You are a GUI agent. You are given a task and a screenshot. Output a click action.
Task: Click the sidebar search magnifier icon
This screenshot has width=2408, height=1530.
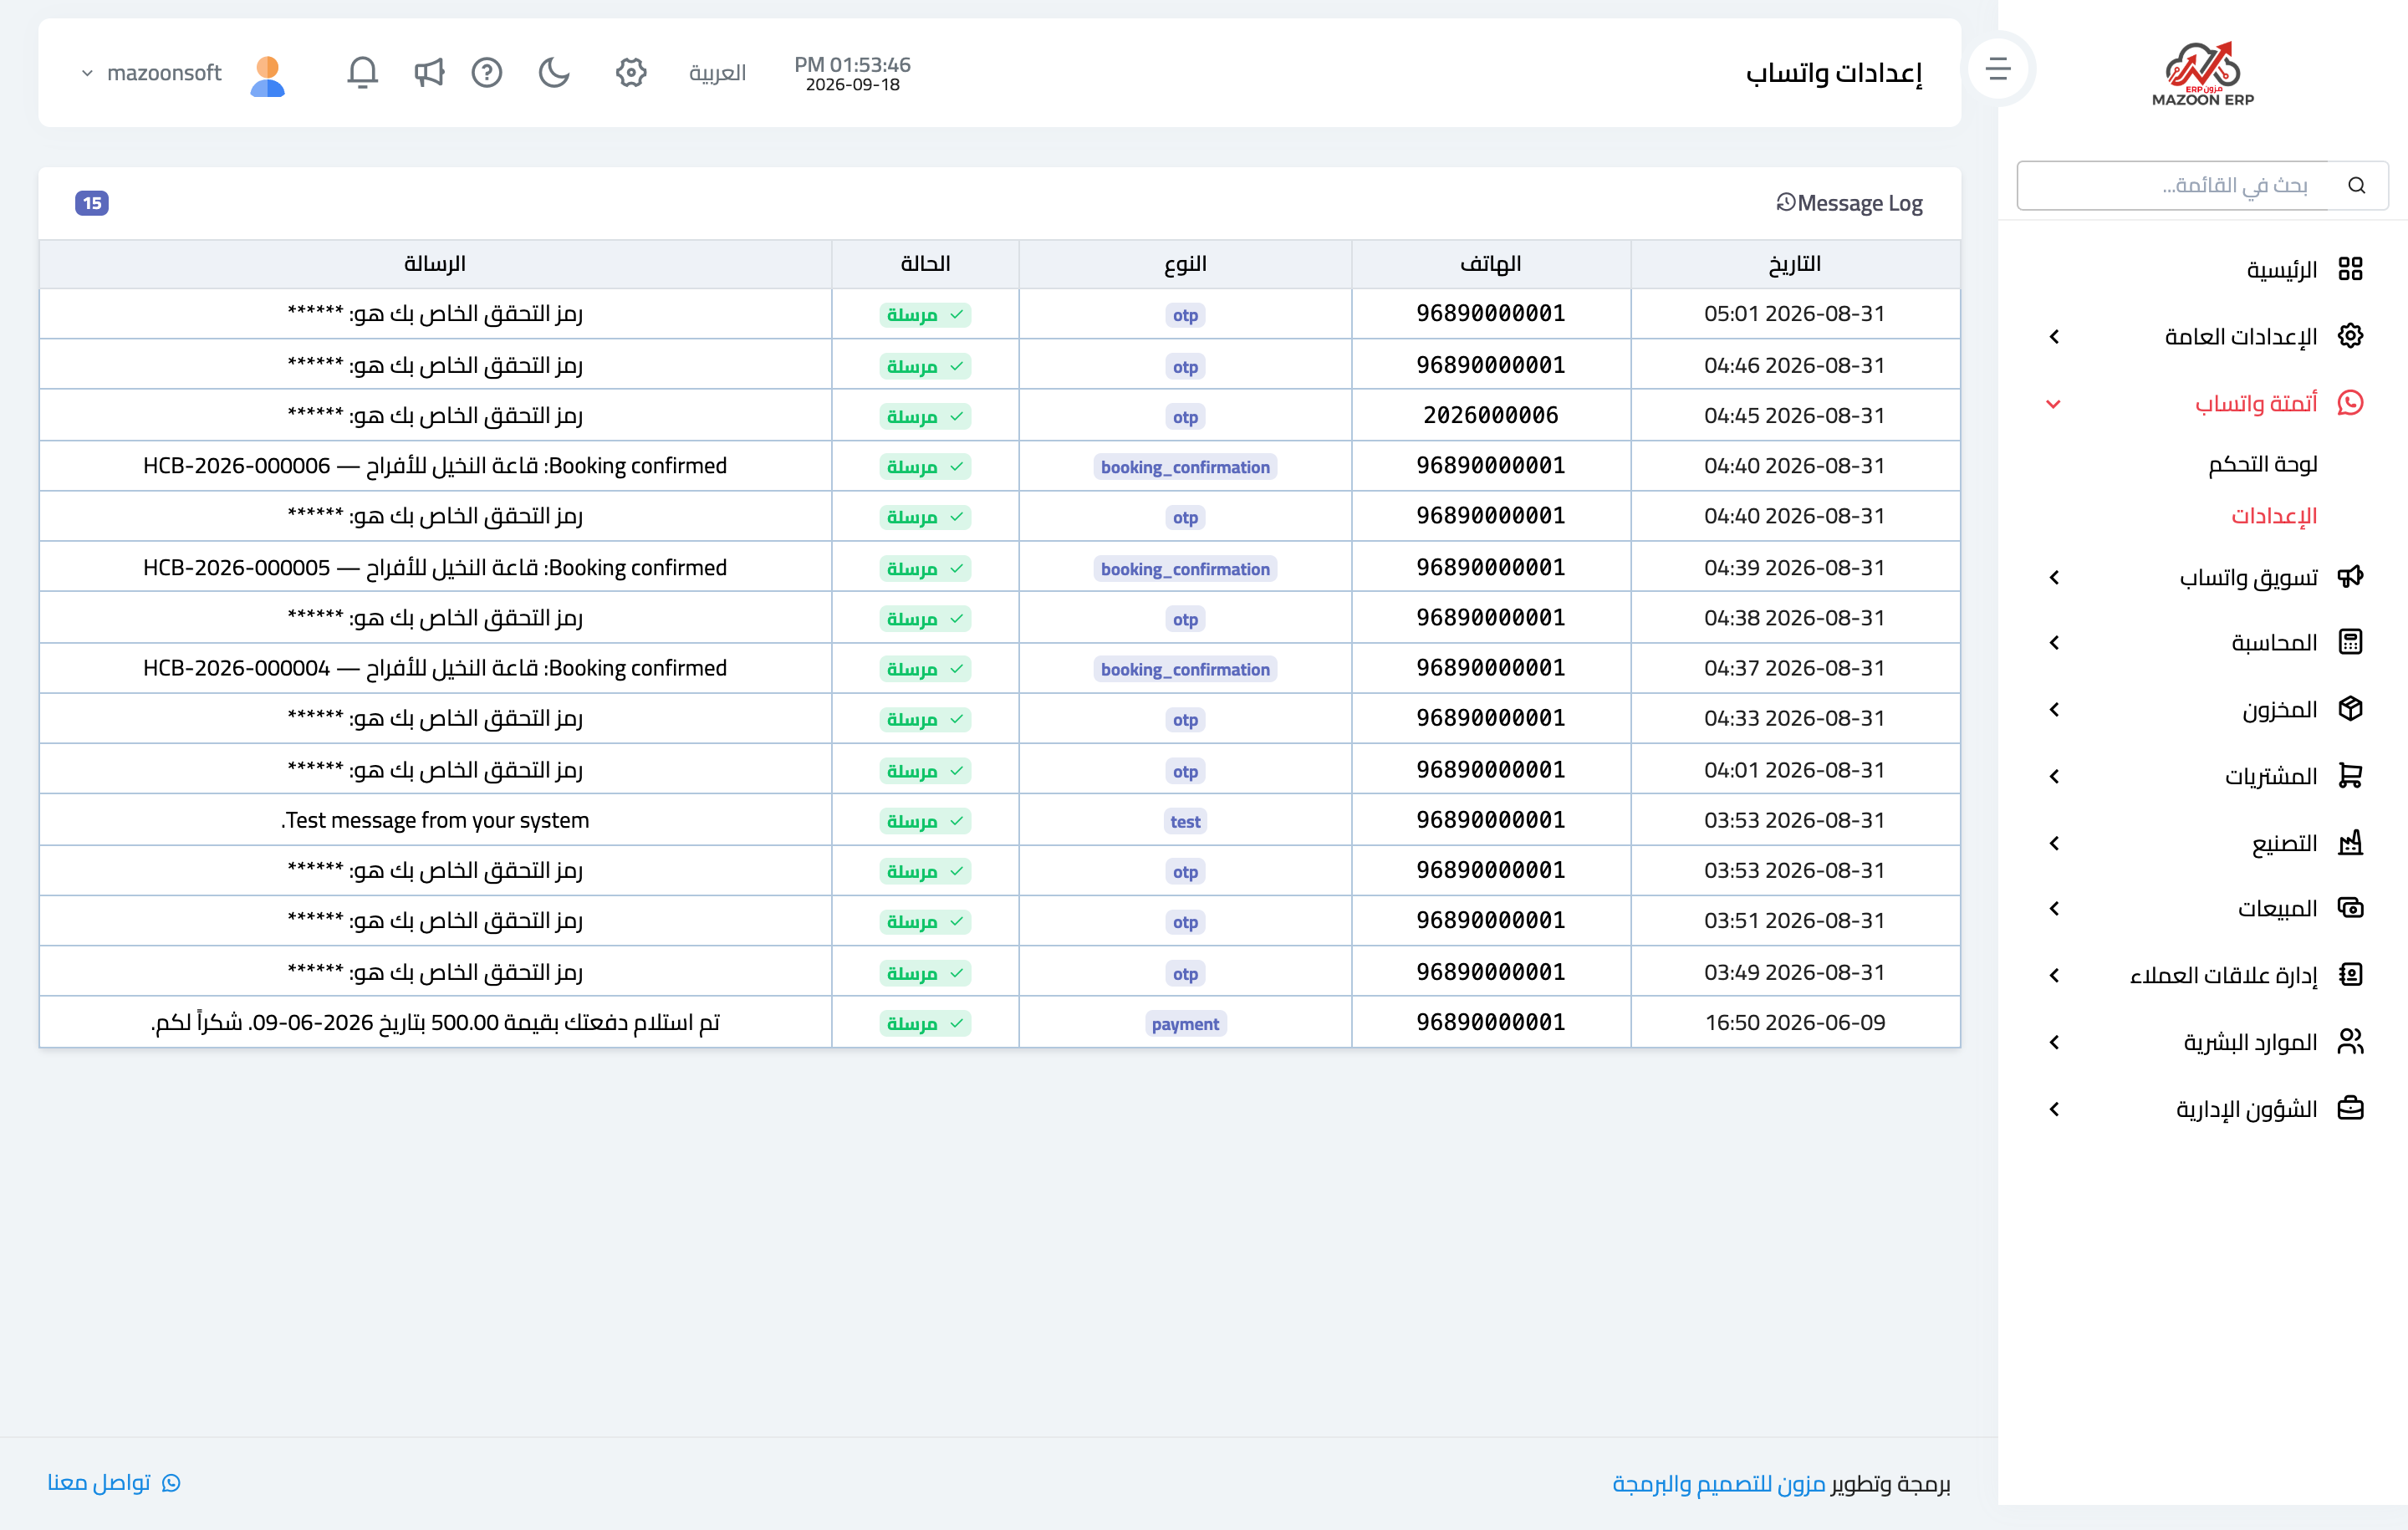tap(2357, 185)
